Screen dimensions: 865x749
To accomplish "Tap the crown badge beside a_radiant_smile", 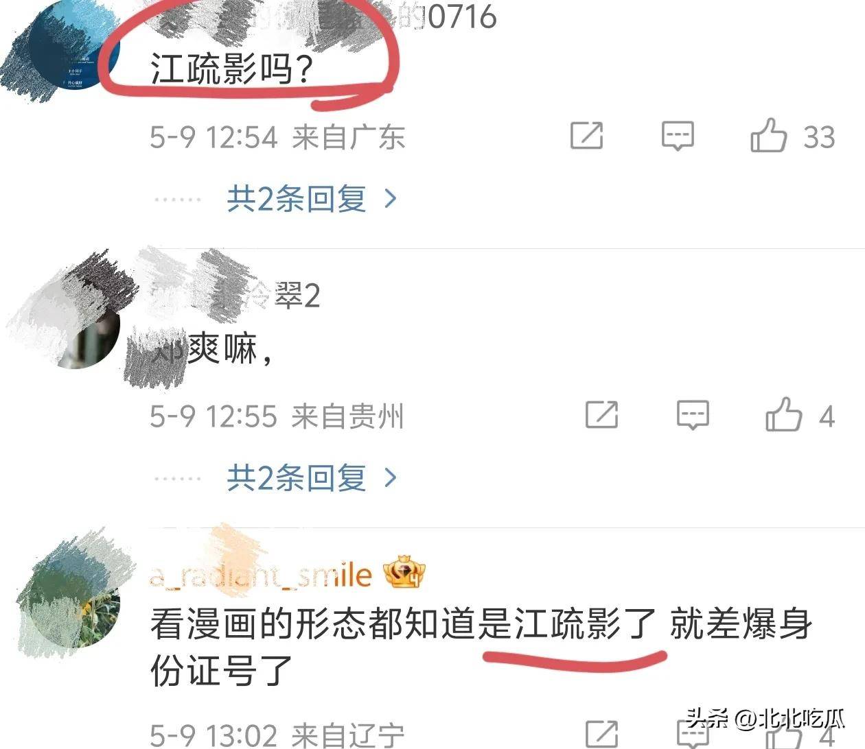I will (404, 575).
